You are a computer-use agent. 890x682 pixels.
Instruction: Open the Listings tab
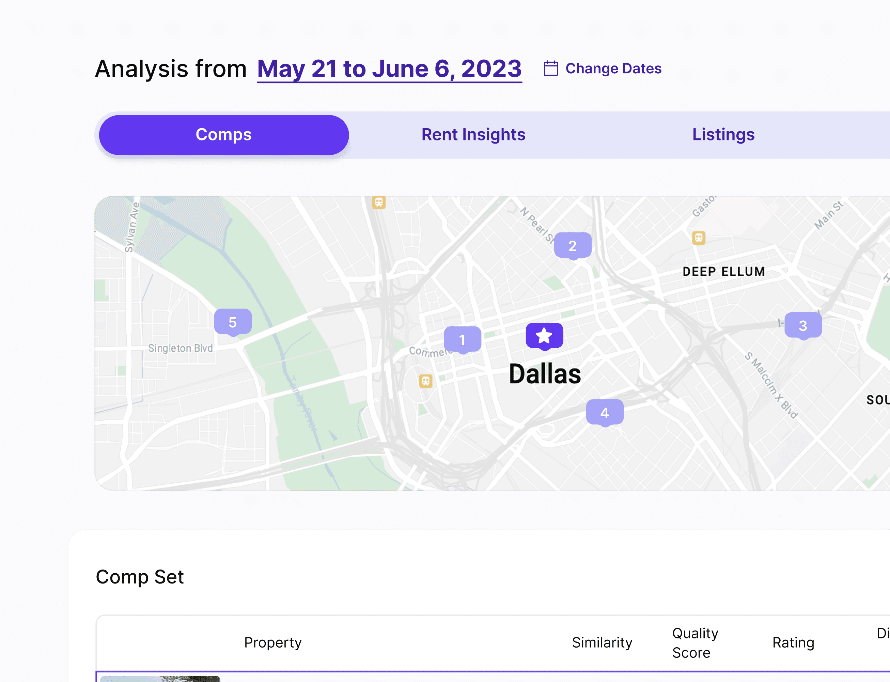click(x=723, y=135)
